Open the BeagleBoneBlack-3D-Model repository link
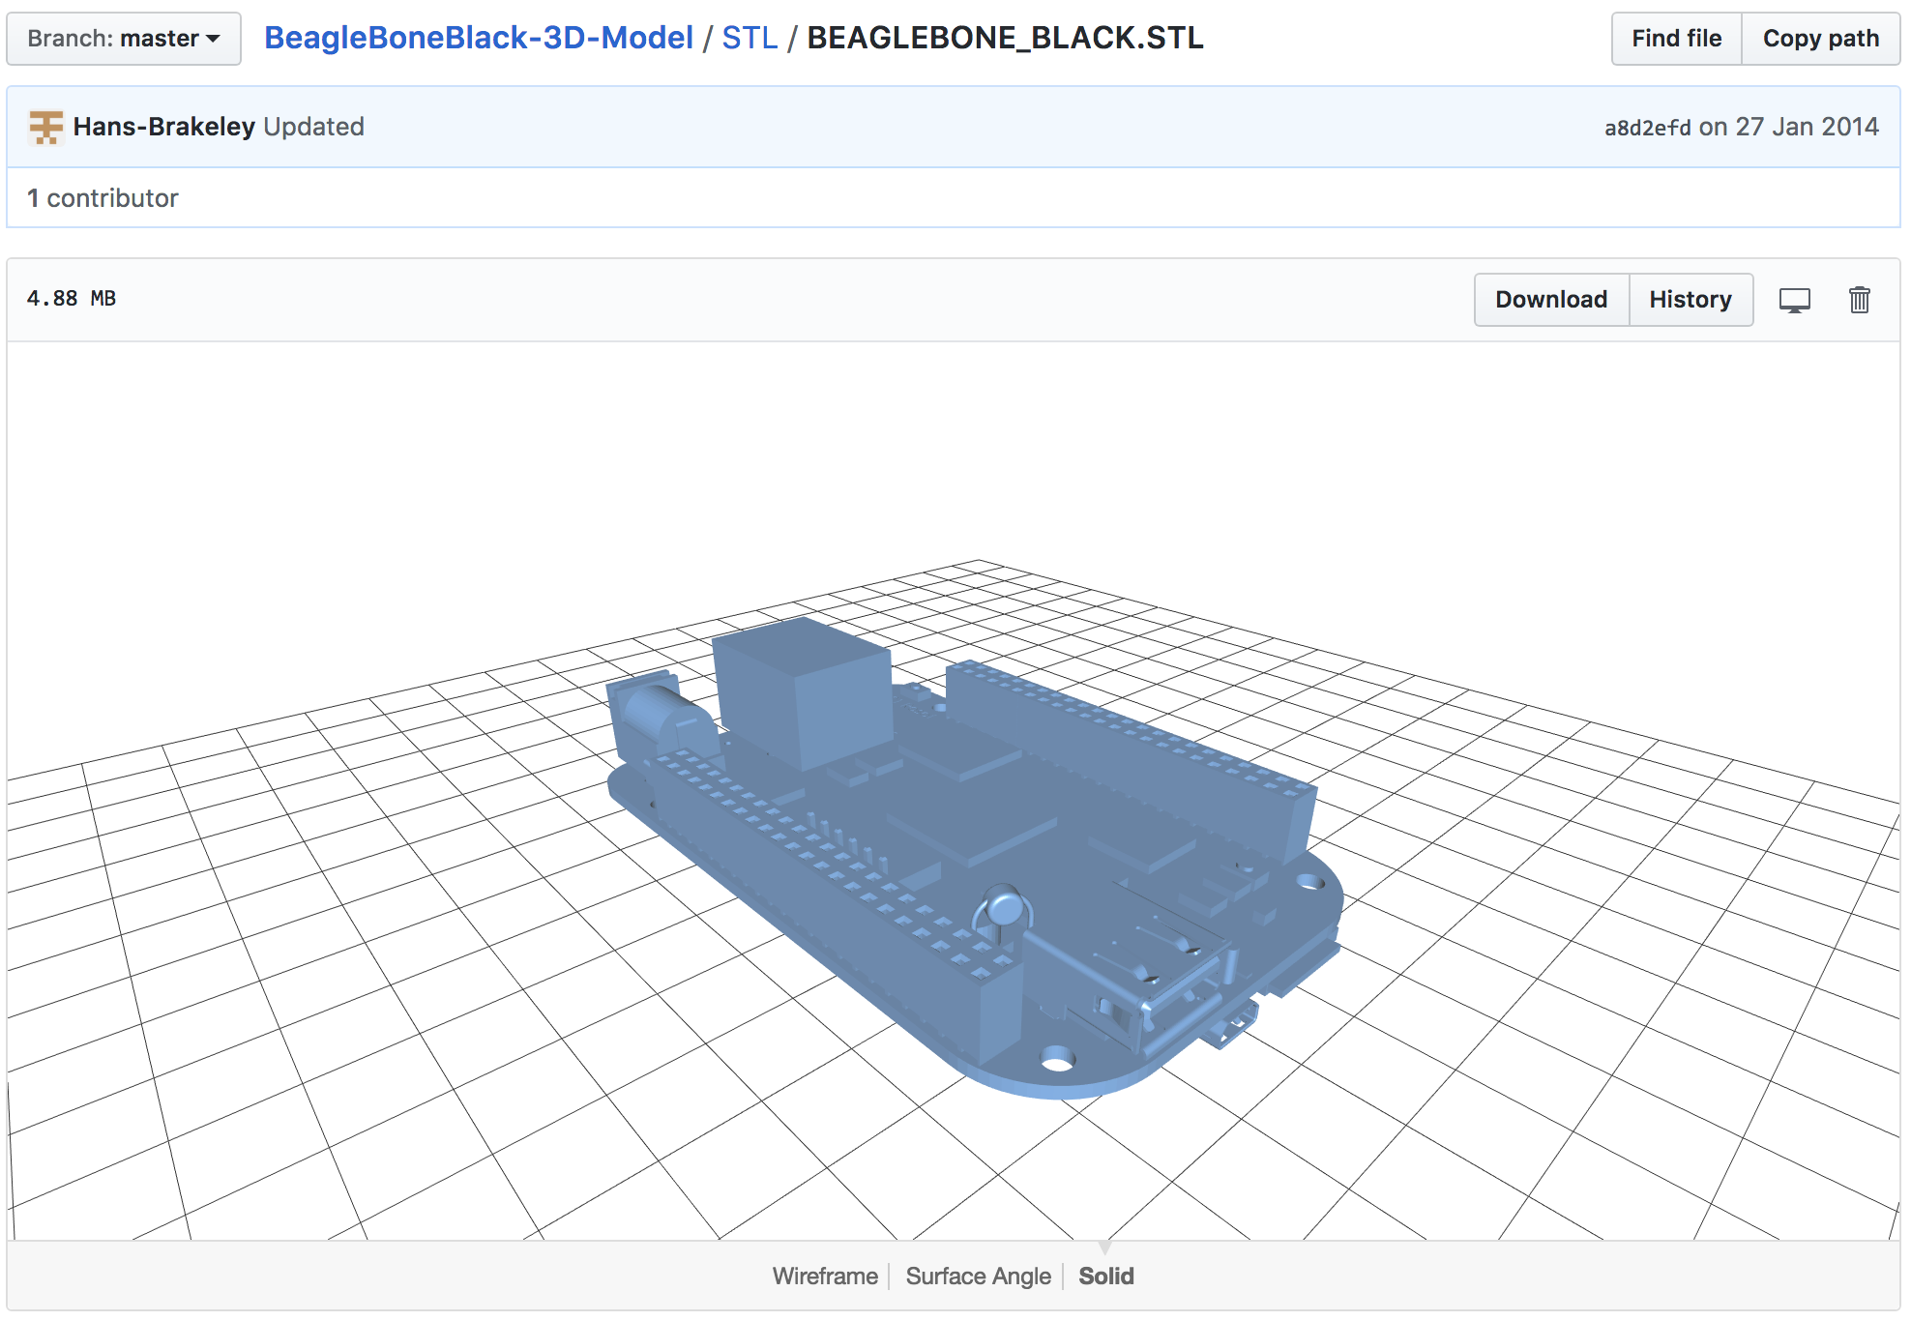 (479, 38)
